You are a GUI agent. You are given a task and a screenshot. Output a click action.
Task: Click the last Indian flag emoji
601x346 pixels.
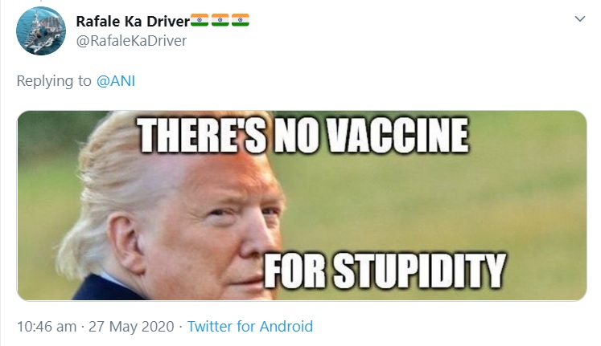[x=241, y=20]
